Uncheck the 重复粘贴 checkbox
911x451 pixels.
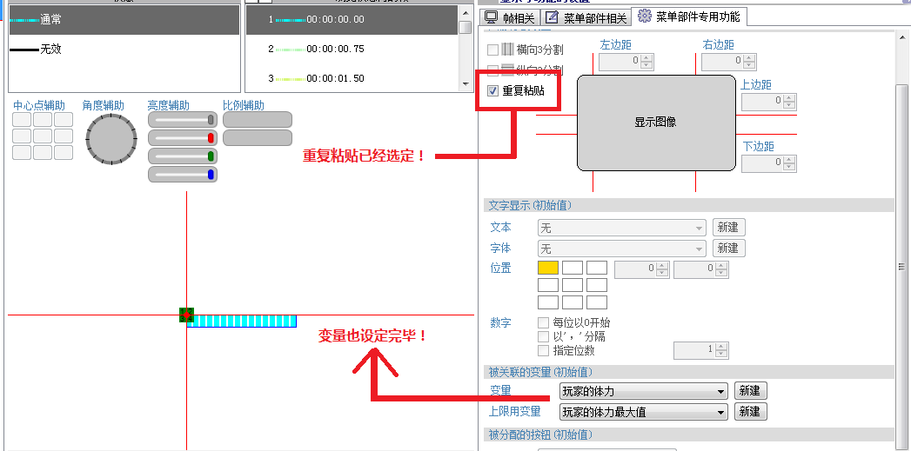[x=492, y=91]
